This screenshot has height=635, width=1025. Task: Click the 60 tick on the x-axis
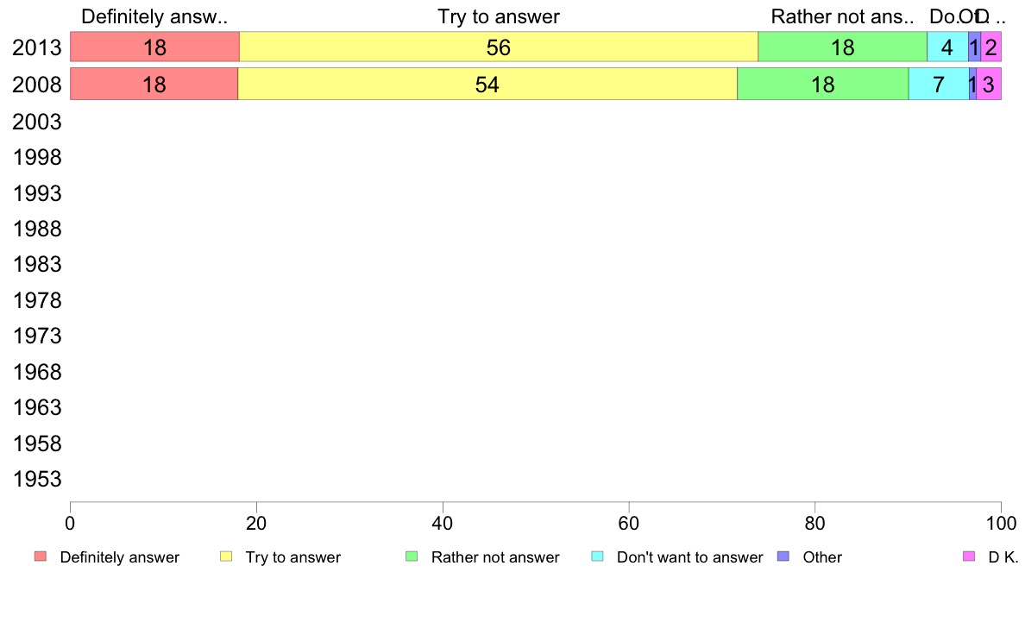(628, 523)
